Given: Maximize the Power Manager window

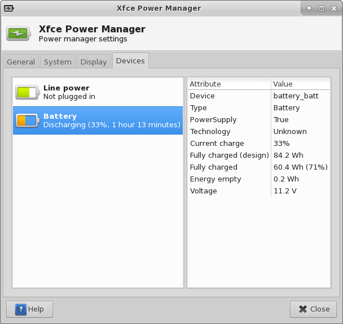Looking at the screenshot, I should 321,8.
